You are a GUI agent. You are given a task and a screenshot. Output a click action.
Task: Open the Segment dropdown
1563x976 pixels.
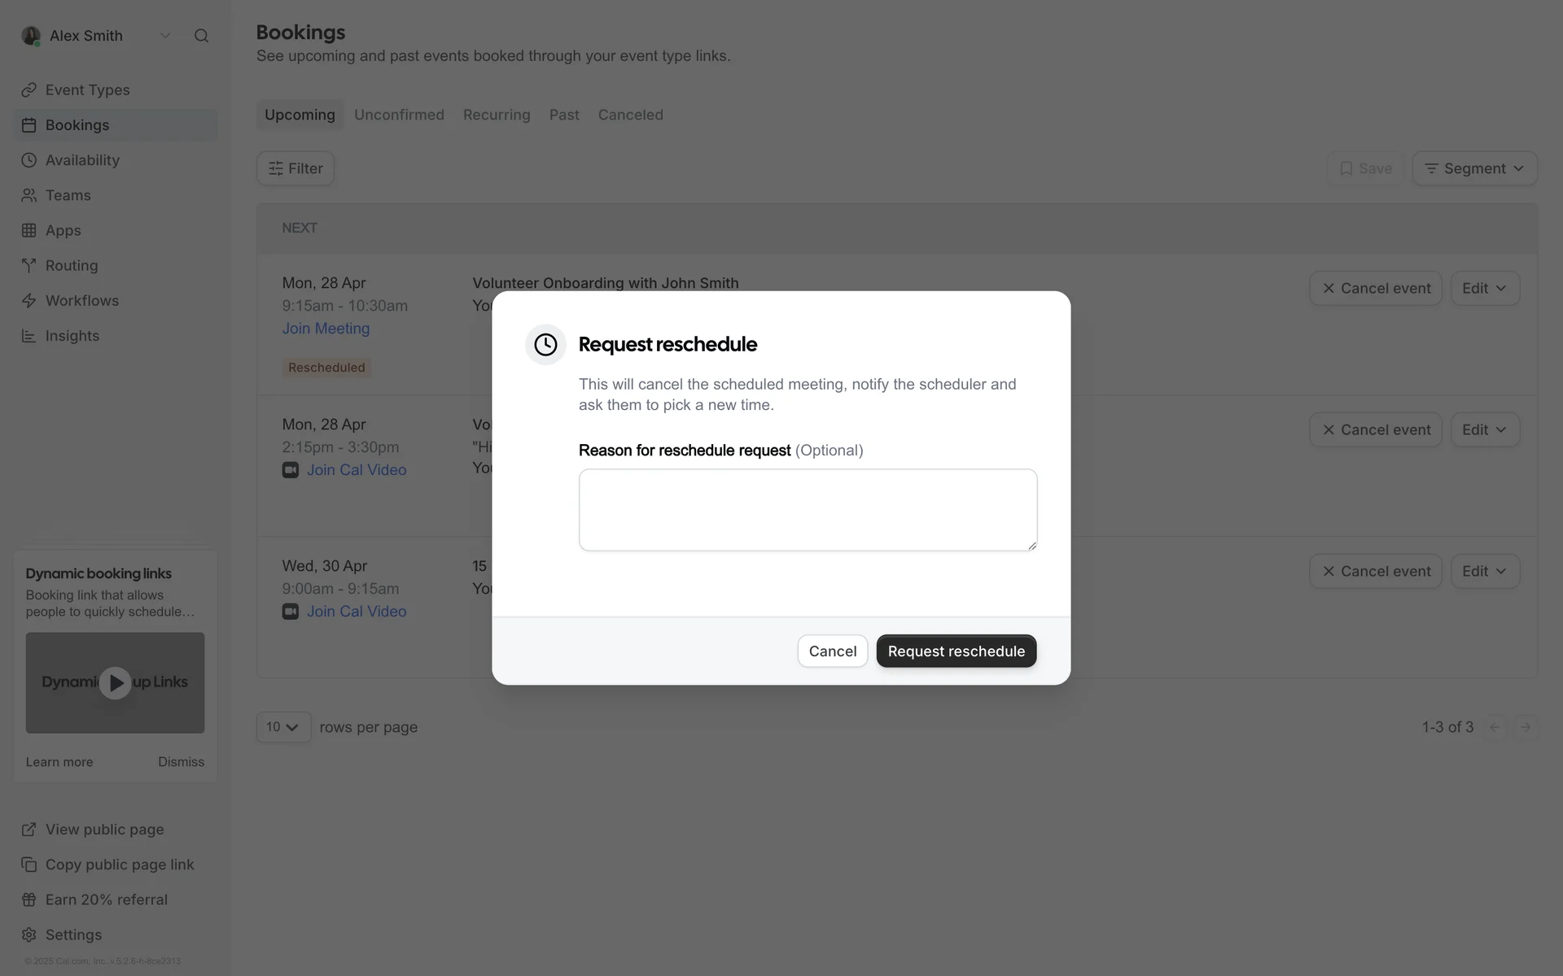(x=1474, y=168)
